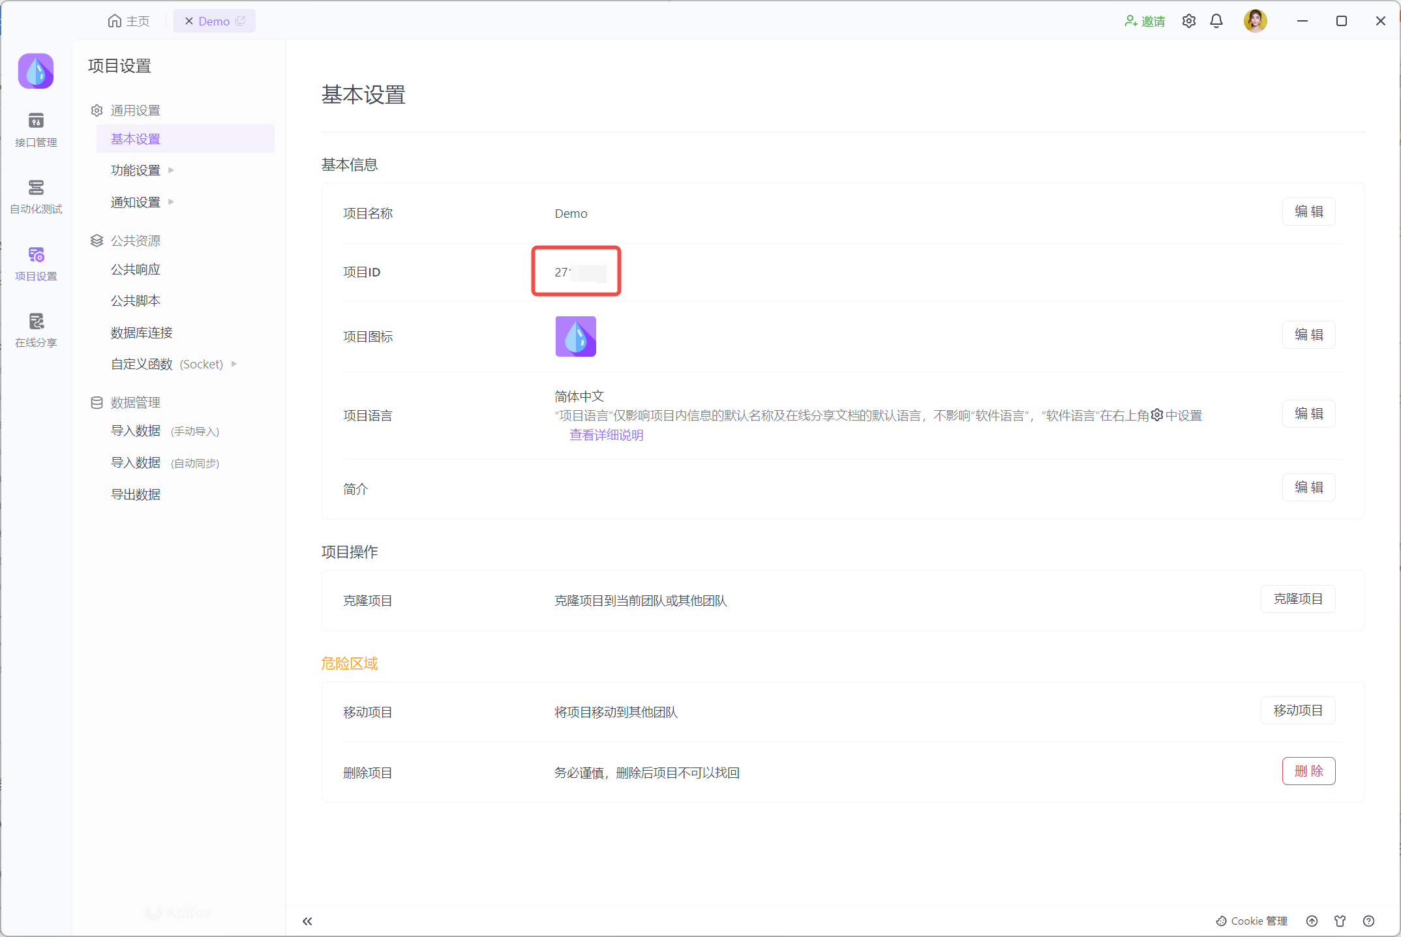The width and height of the screenshot is (1401, 937).
Task: Click the help question mark icon
Action: 1369,921
